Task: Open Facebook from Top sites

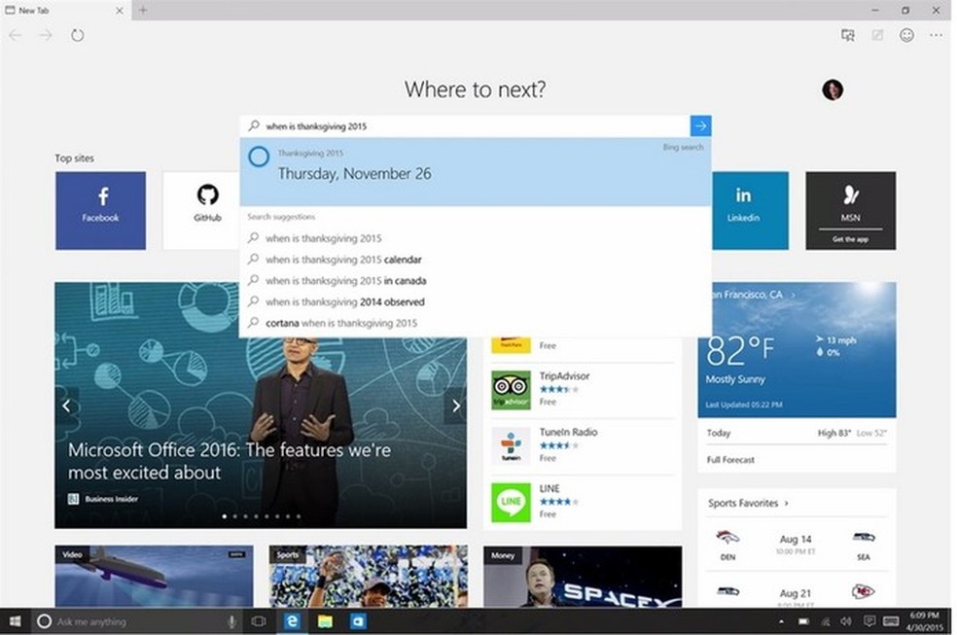Action: (x=100, y=210)
